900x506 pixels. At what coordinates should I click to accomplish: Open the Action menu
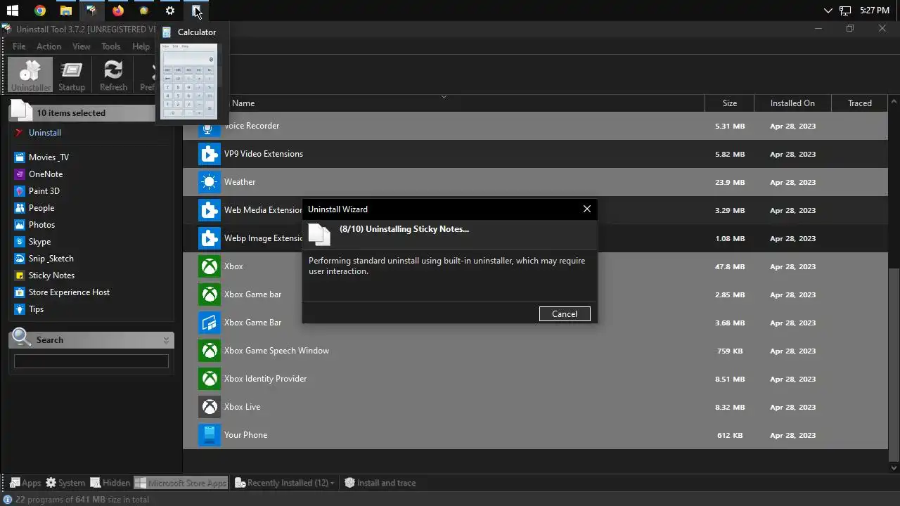pyautogui.click(x=49, y=46)
